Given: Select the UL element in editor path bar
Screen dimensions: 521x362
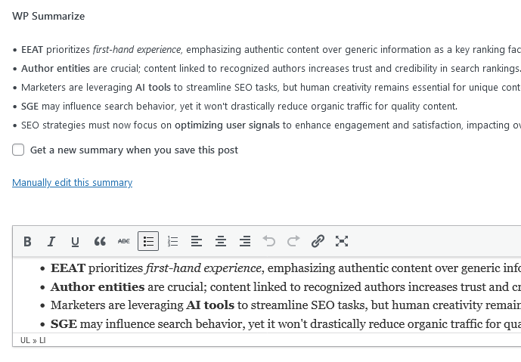Looking at the screenshot, I should [x=25, y=340].
